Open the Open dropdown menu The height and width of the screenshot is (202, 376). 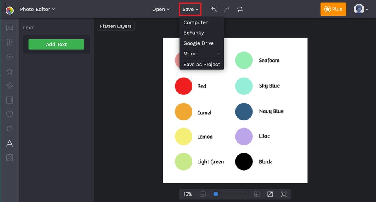pyautogui.click(x=161, y=9)
